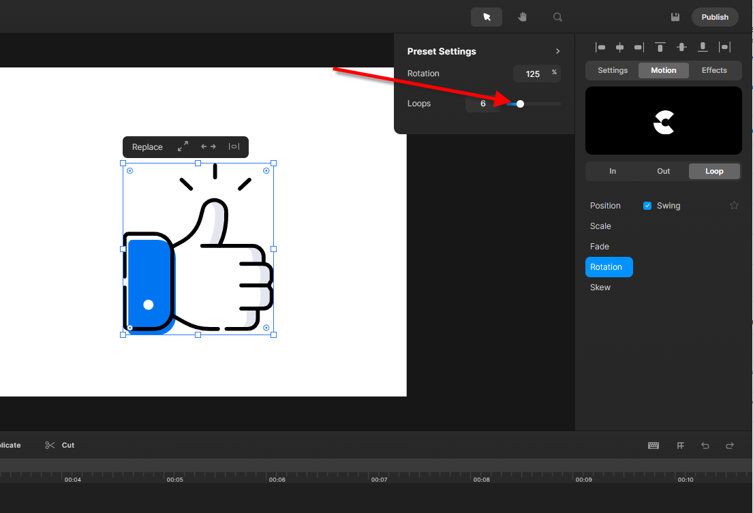Image resolution: width=753 pixels, height=513 pixels.
Task: Uncheck the Swing checkbox
Action: tap(647, 206)
